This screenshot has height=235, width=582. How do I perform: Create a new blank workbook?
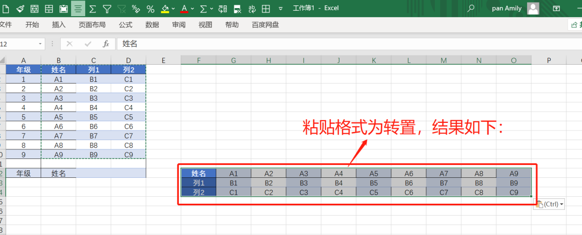tap(5, 8)
